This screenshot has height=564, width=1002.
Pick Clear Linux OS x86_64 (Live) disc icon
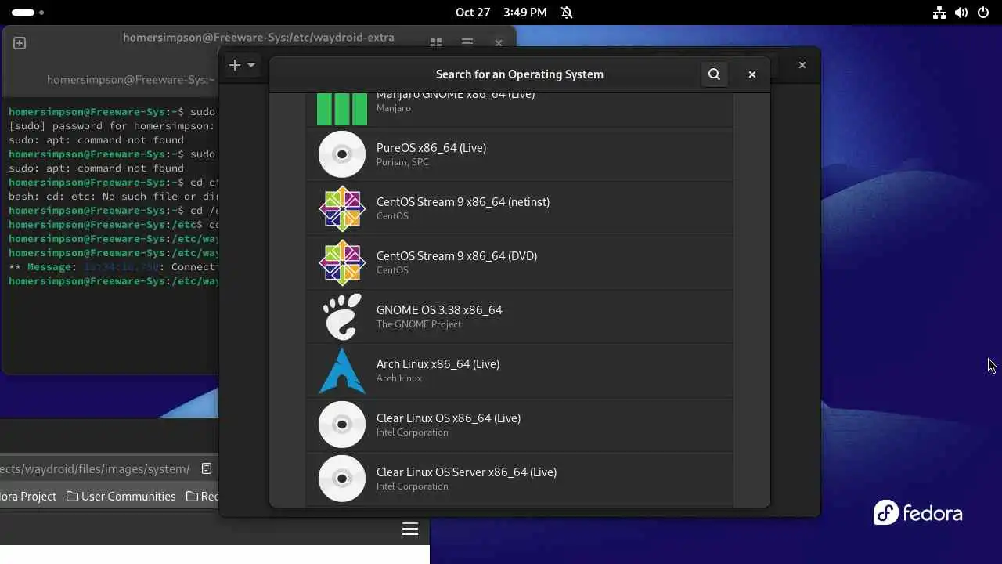click(342, 425)
